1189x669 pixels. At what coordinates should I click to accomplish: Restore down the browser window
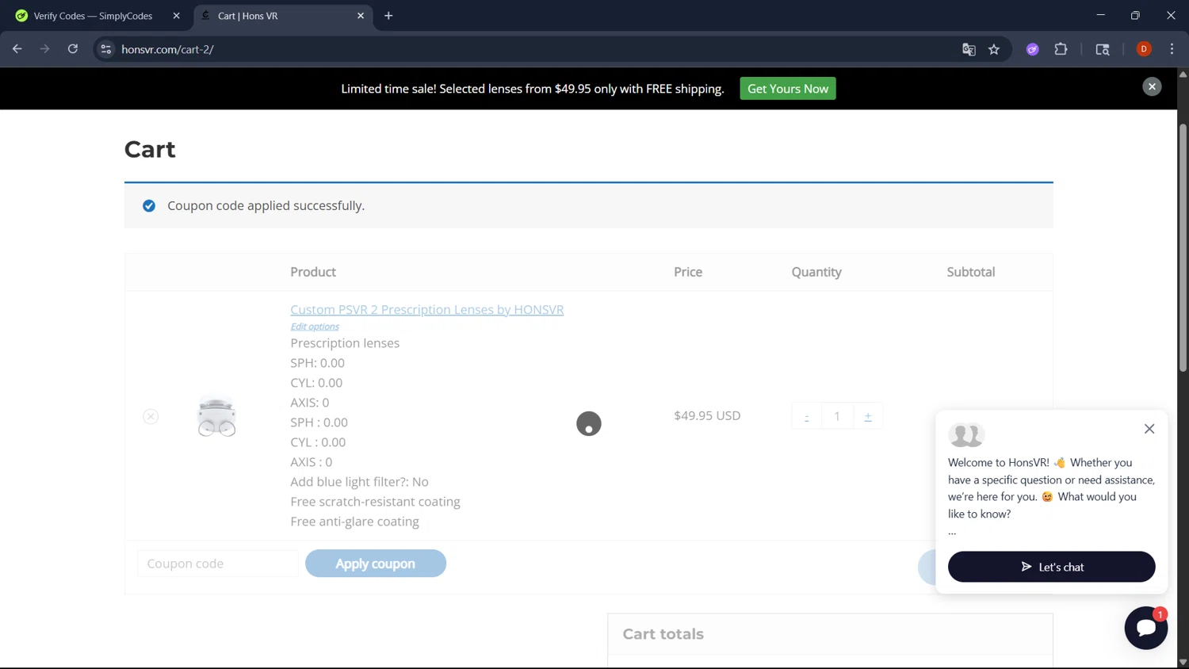(x=1135, y=15)
